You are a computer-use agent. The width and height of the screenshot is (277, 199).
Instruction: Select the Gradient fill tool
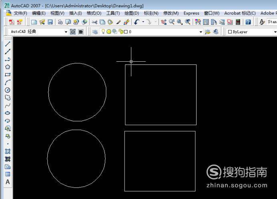tap(8, 159)
